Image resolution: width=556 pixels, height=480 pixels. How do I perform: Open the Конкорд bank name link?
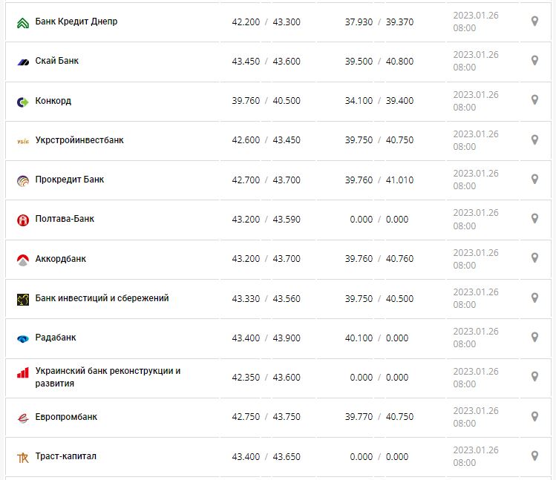pos(53,101)
